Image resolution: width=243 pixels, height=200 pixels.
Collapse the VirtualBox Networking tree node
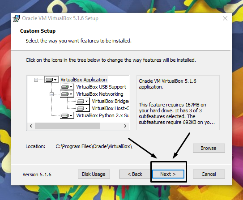tap(51, 94)
